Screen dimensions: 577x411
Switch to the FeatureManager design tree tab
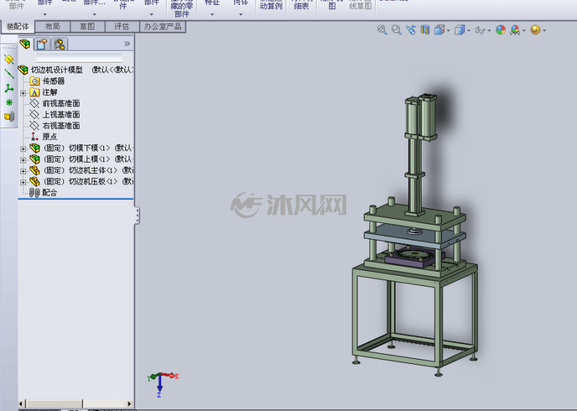tap(25, 44)
